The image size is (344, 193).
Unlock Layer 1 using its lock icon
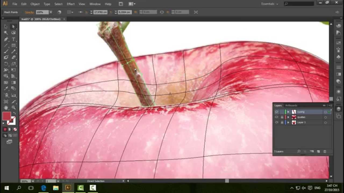pyautogui.click(x=282, y=123)
